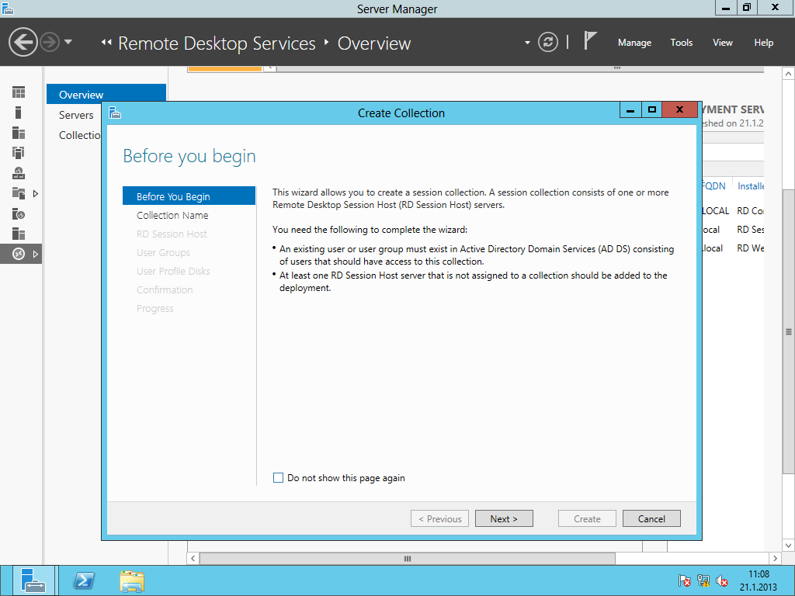Click the Dashboard icon in the left sidebar
This screenshot has width=795, height=596.
[x=19, y=92]
